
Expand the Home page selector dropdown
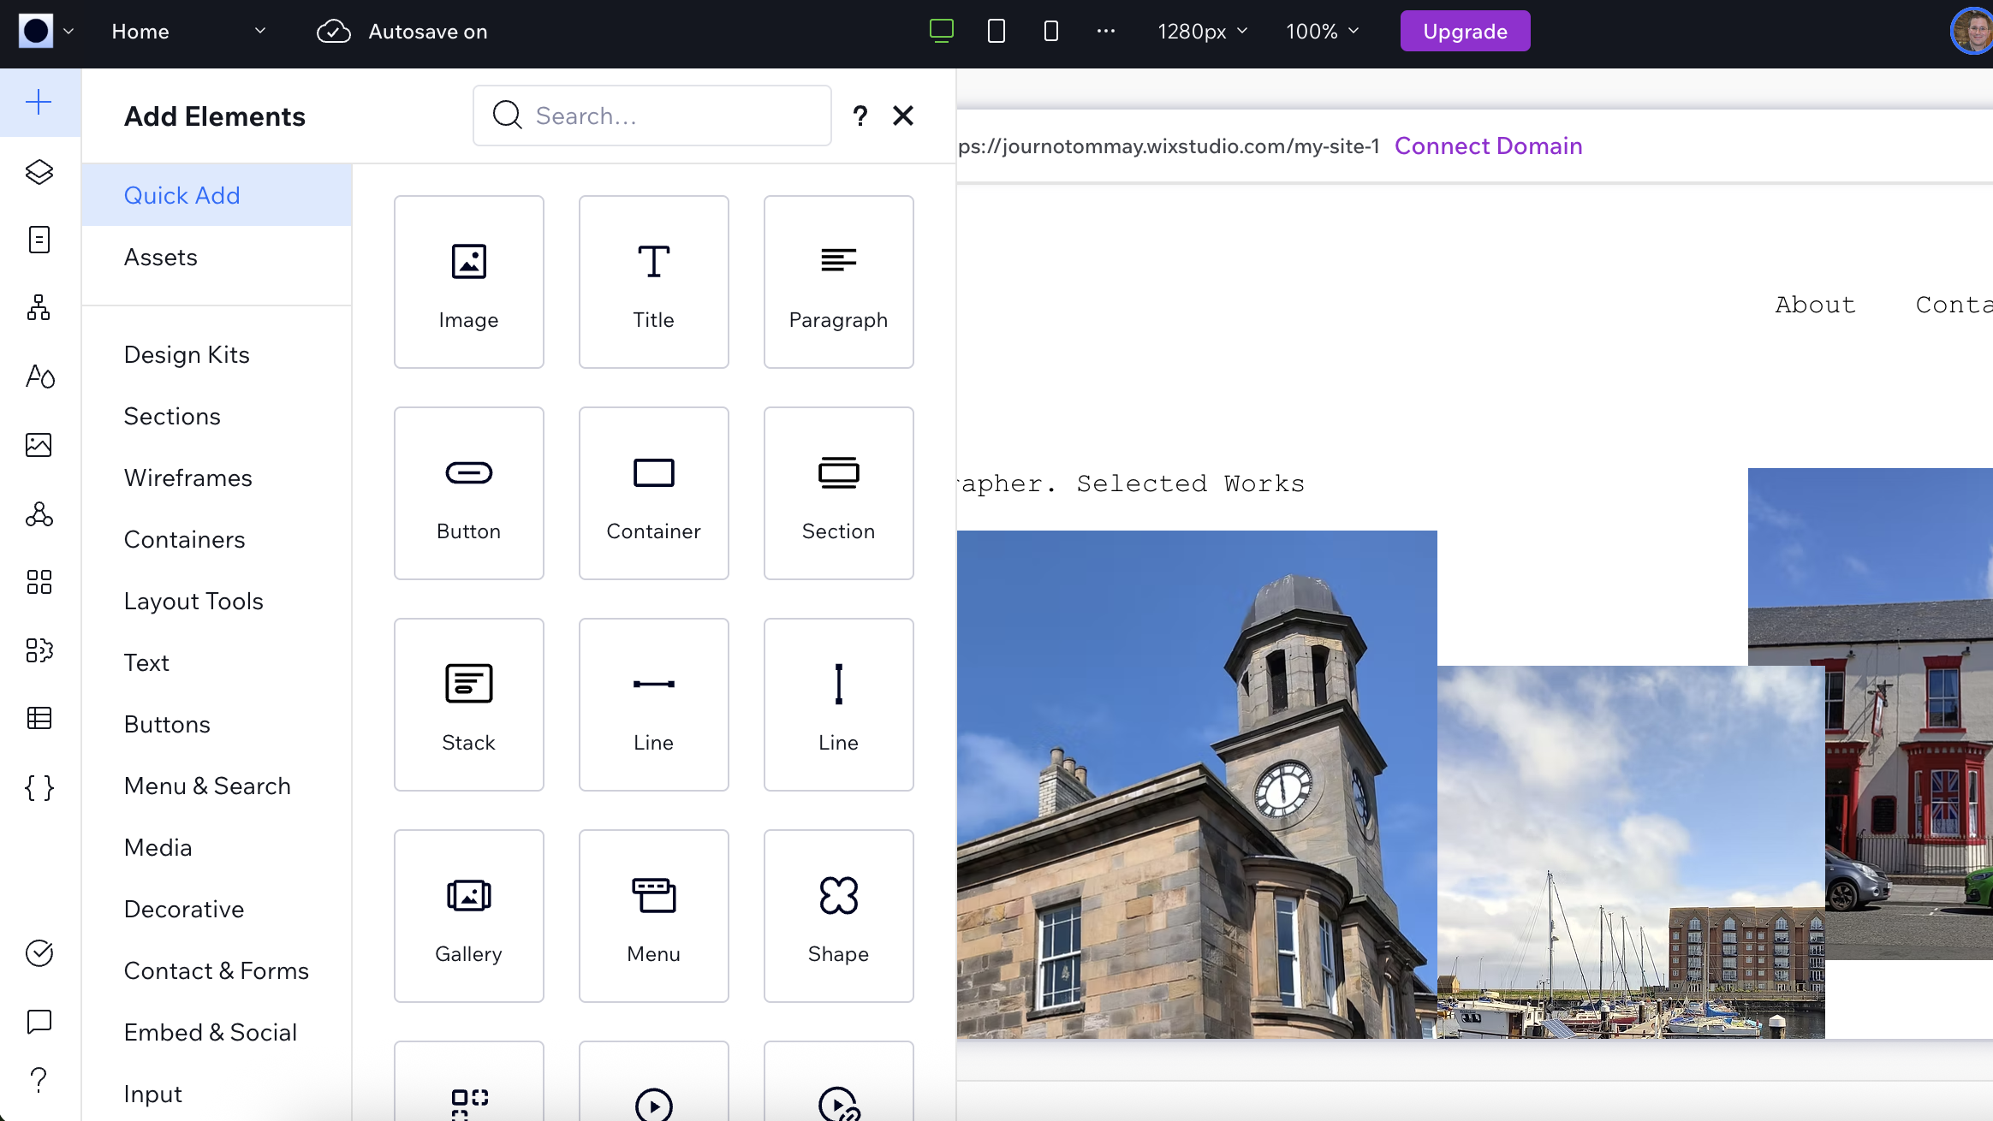[188, 32]
